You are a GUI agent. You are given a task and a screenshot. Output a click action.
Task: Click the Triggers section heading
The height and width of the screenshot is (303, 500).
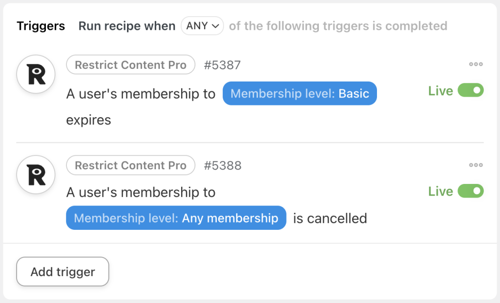click(x=41, y=26)
